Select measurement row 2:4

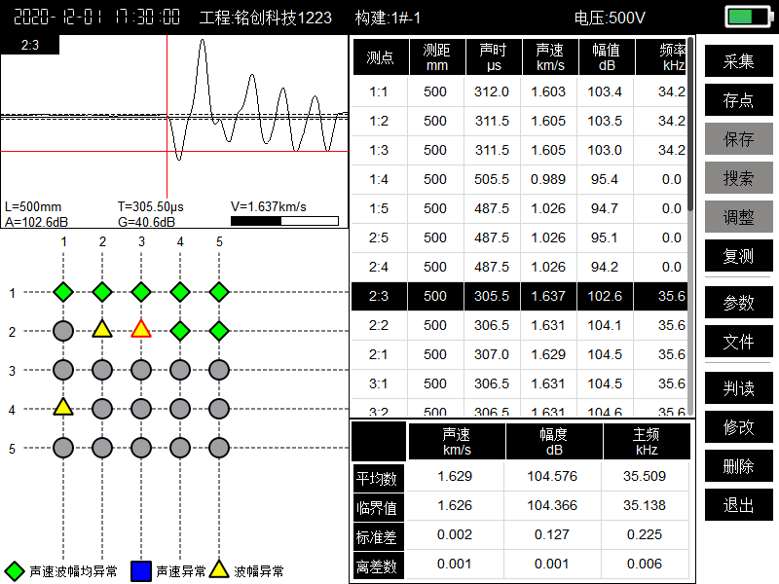519,267
